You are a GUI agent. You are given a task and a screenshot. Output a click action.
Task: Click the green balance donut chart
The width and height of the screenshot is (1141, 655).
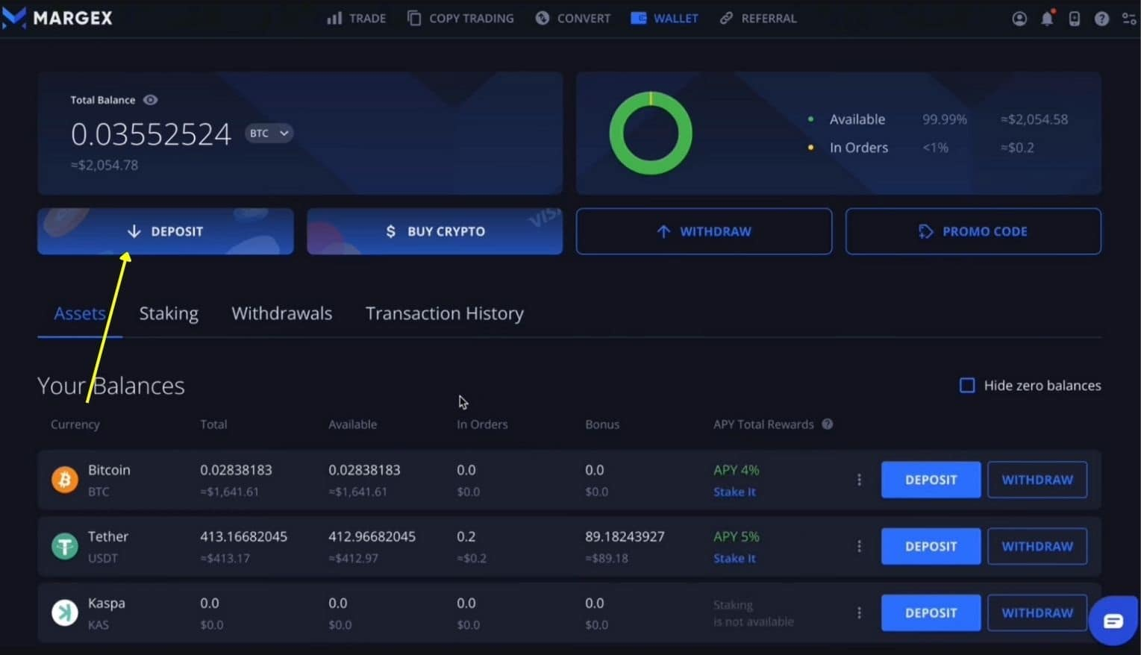click(651, 133)
